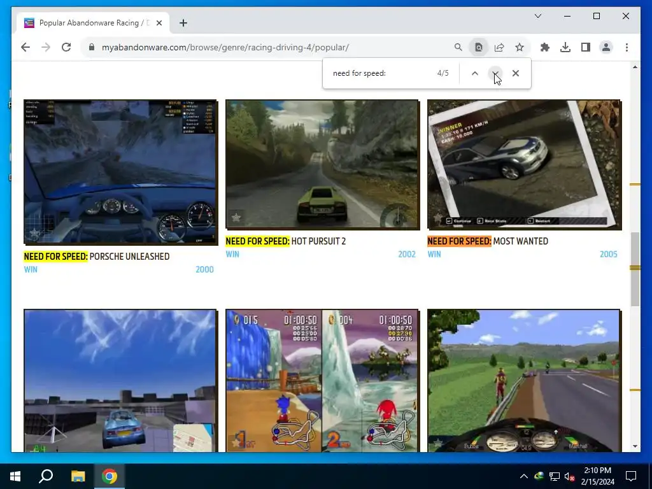Click WIN platform under Most Wanted

434,254
